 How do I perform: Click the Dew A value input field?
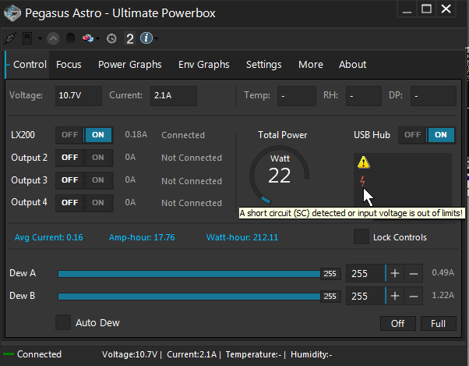click(365, 273)
